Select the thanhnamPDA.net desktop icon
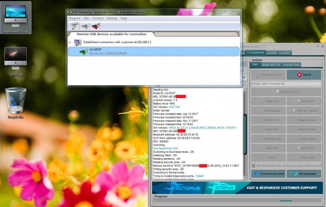The image size is (326, 207). 16,18
